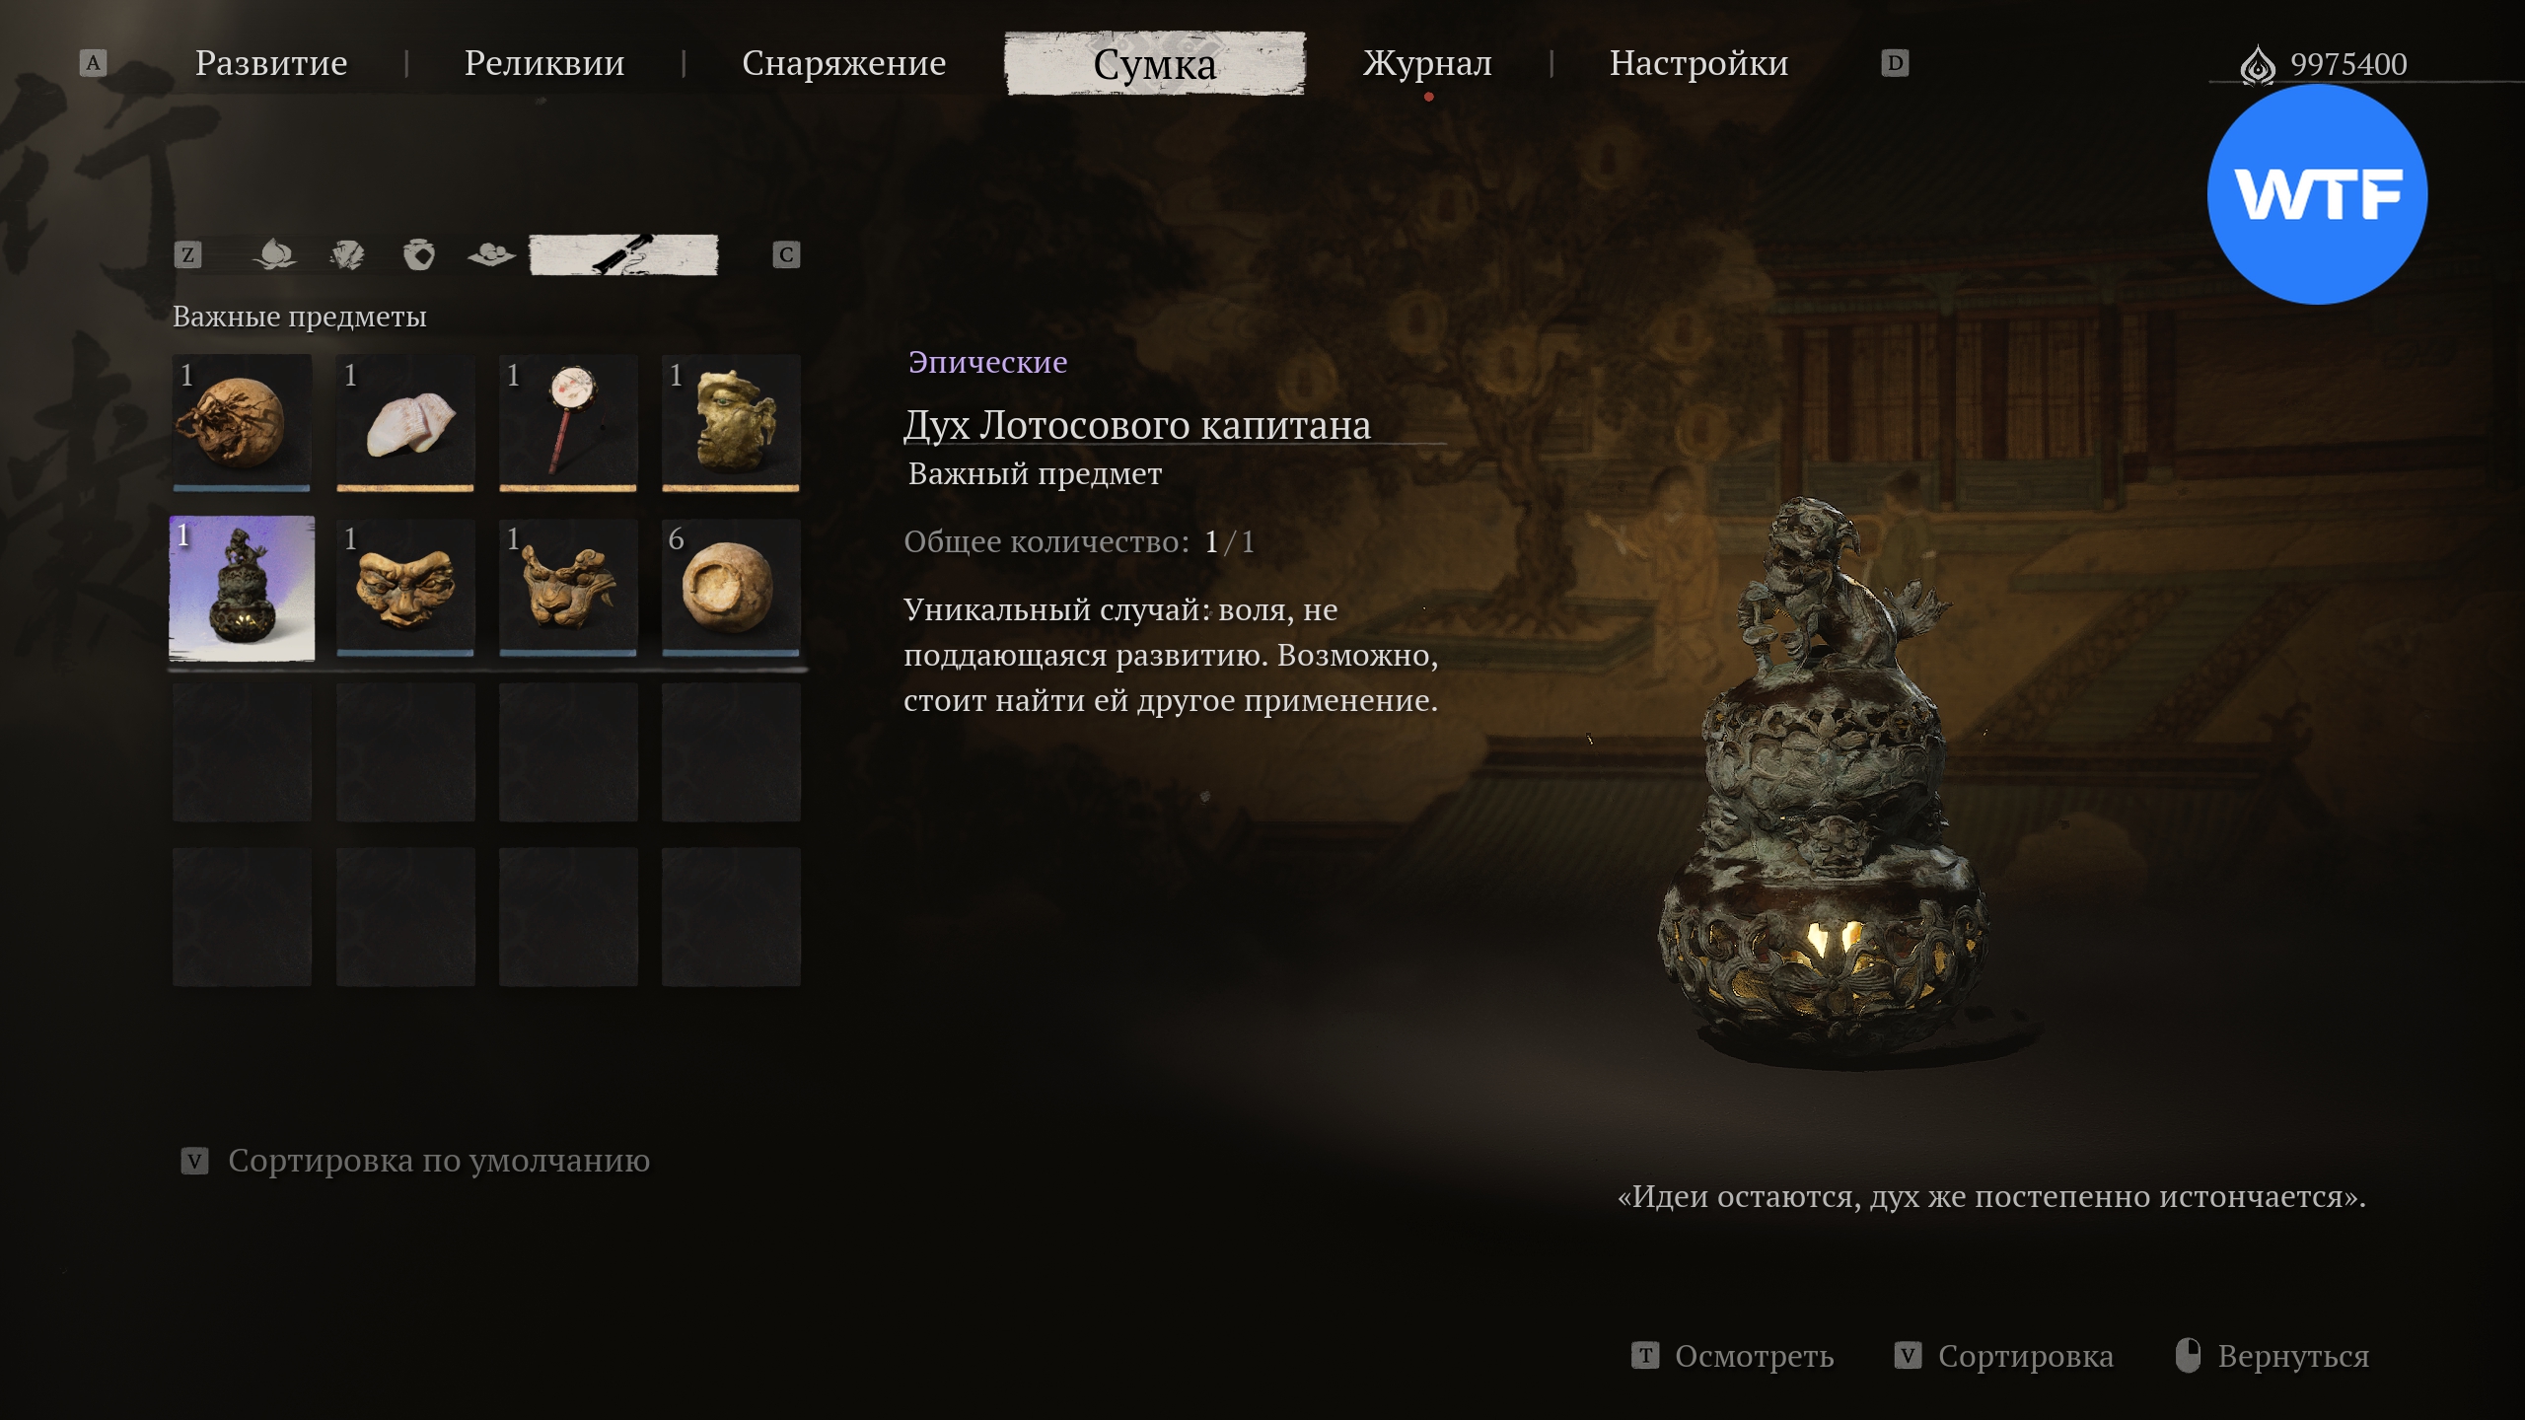Switch to the Реликвии tab

point(544,63)
